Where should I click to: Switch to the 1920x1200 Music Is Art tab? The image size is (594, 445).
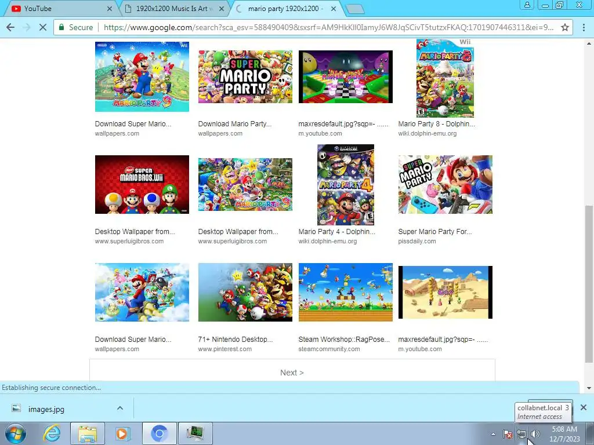tap(174, 8)
